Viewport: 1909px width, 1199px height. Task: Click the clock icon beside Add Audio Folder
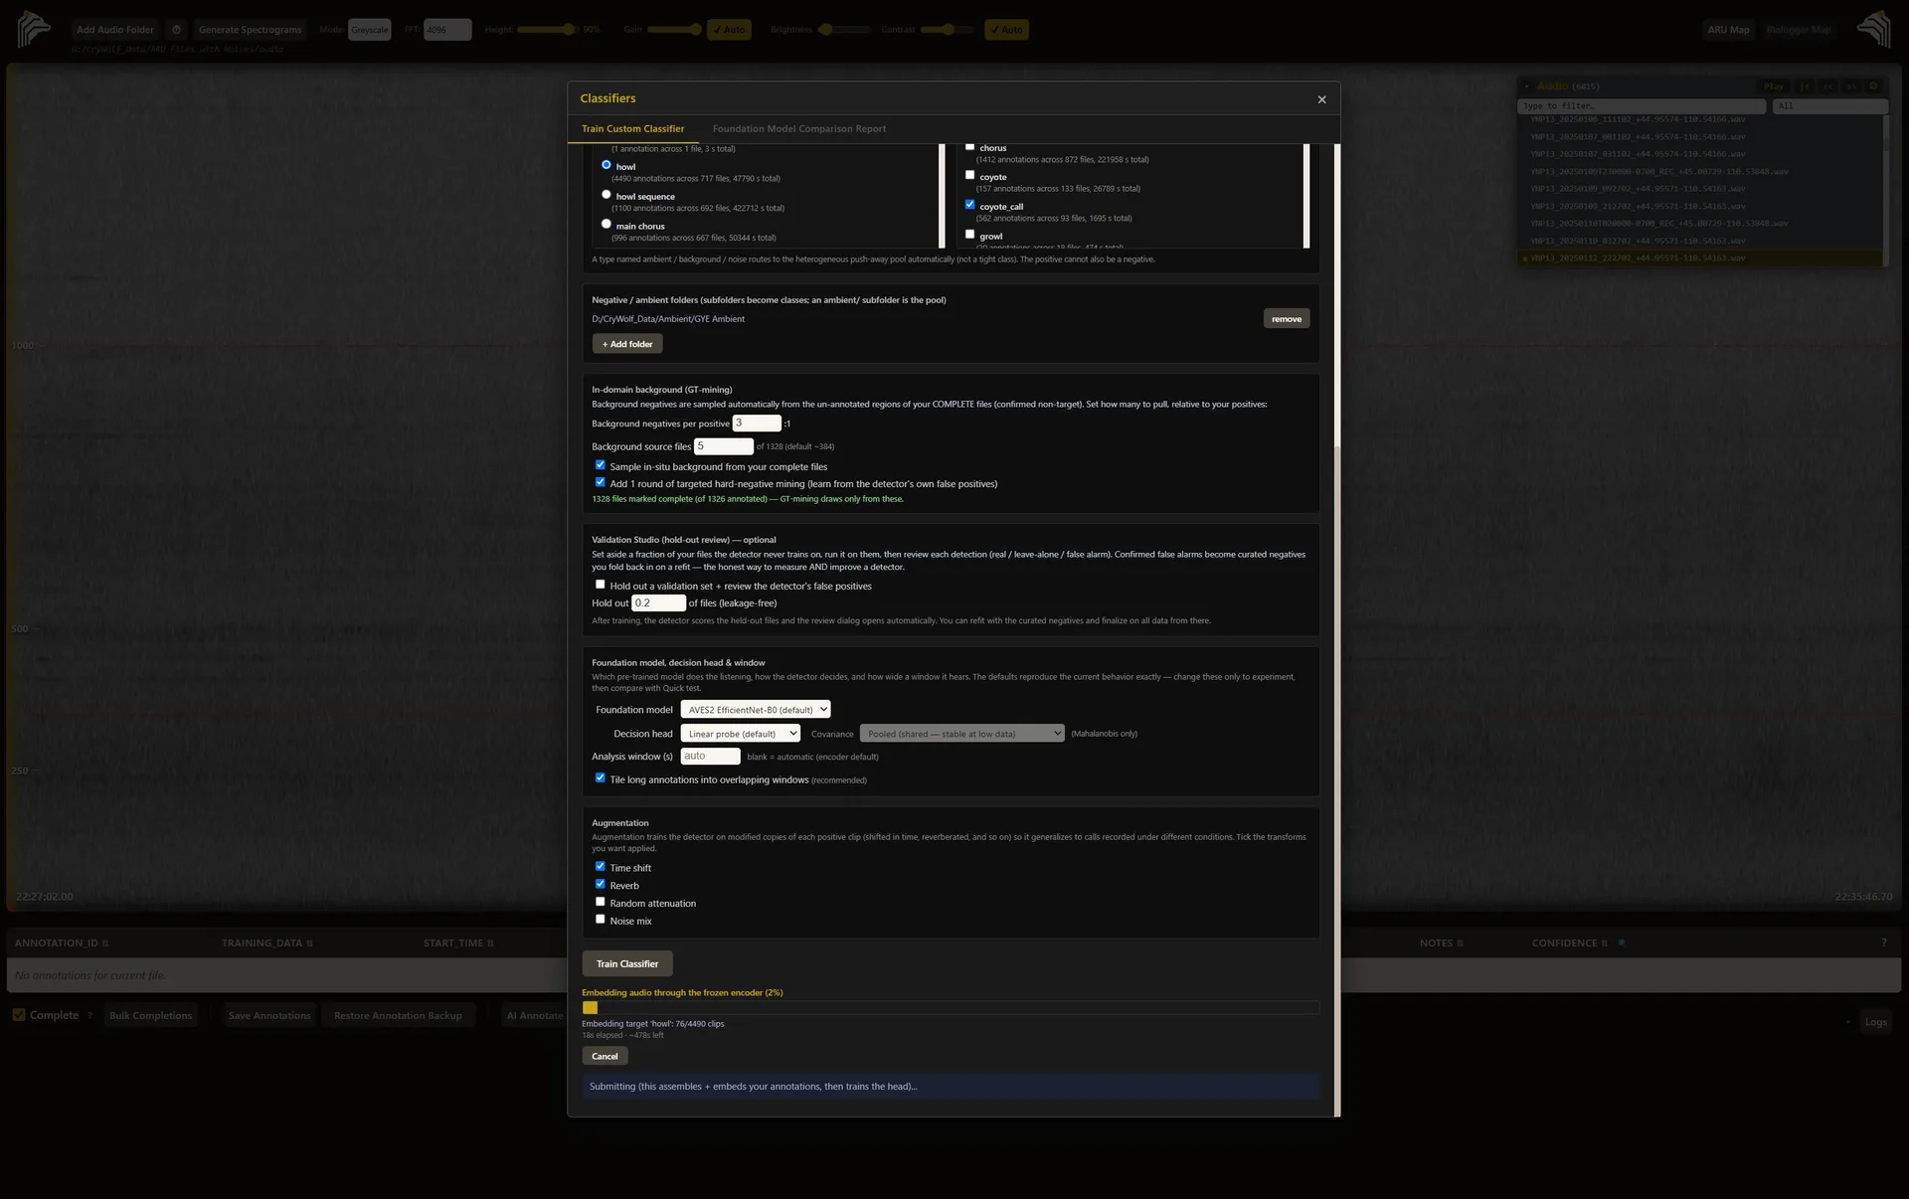click(176, 30)
